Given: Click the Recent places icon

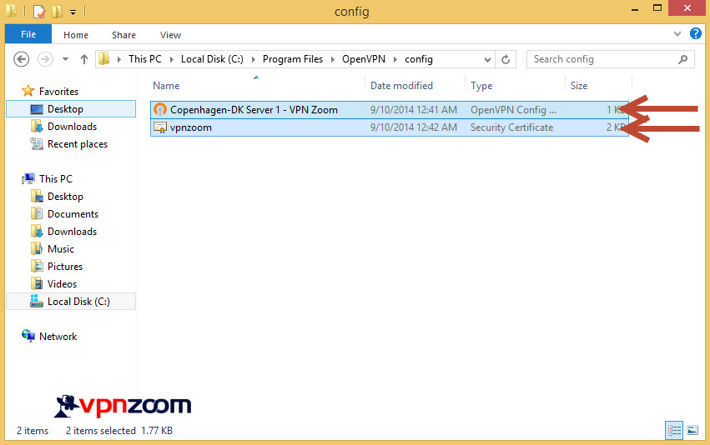Looking at the screenshot, I should [x=37, y=144].
